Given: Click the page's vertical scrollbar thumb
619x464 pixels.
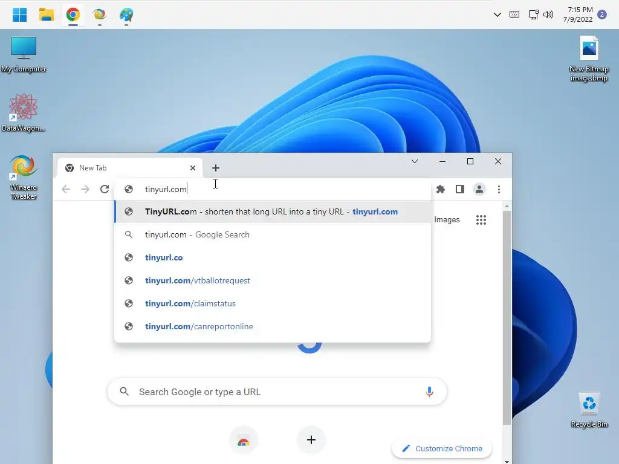Looking at the screenshot, I should click(507, 318).
